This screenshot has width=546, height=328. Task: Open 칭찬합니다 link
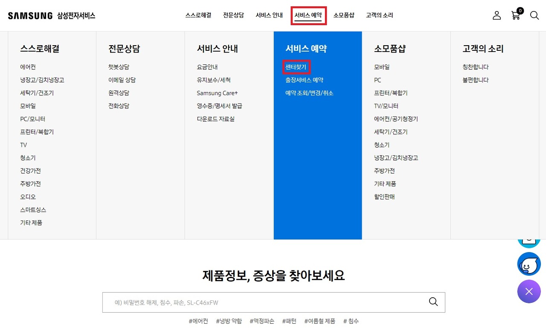click(x=476, y=67)
